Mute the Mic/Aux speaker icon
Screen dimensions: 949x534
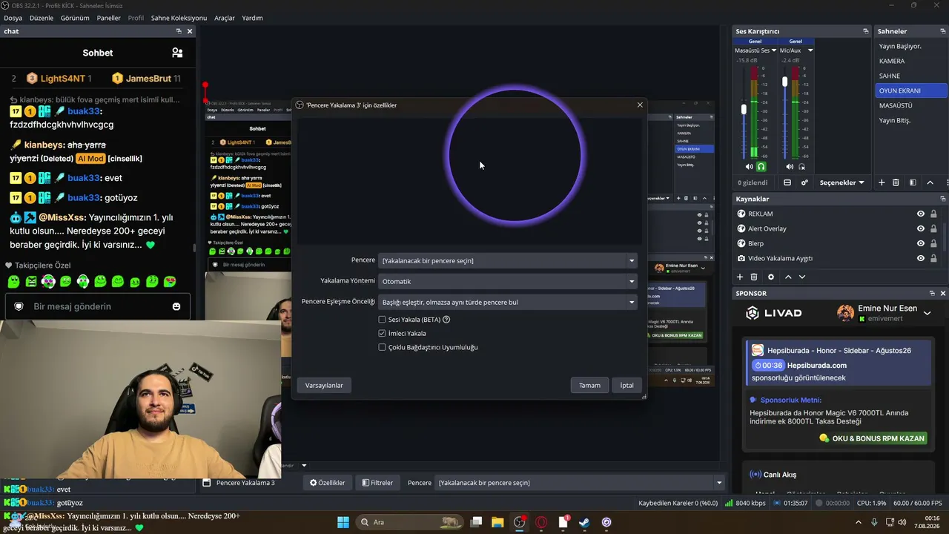pyautogui.click(x=790, y=167)
